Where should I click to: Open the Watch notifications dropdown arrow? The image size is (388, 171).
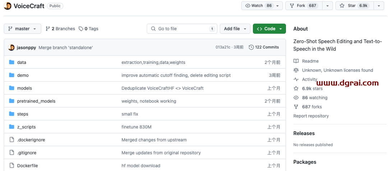(278, 6)
